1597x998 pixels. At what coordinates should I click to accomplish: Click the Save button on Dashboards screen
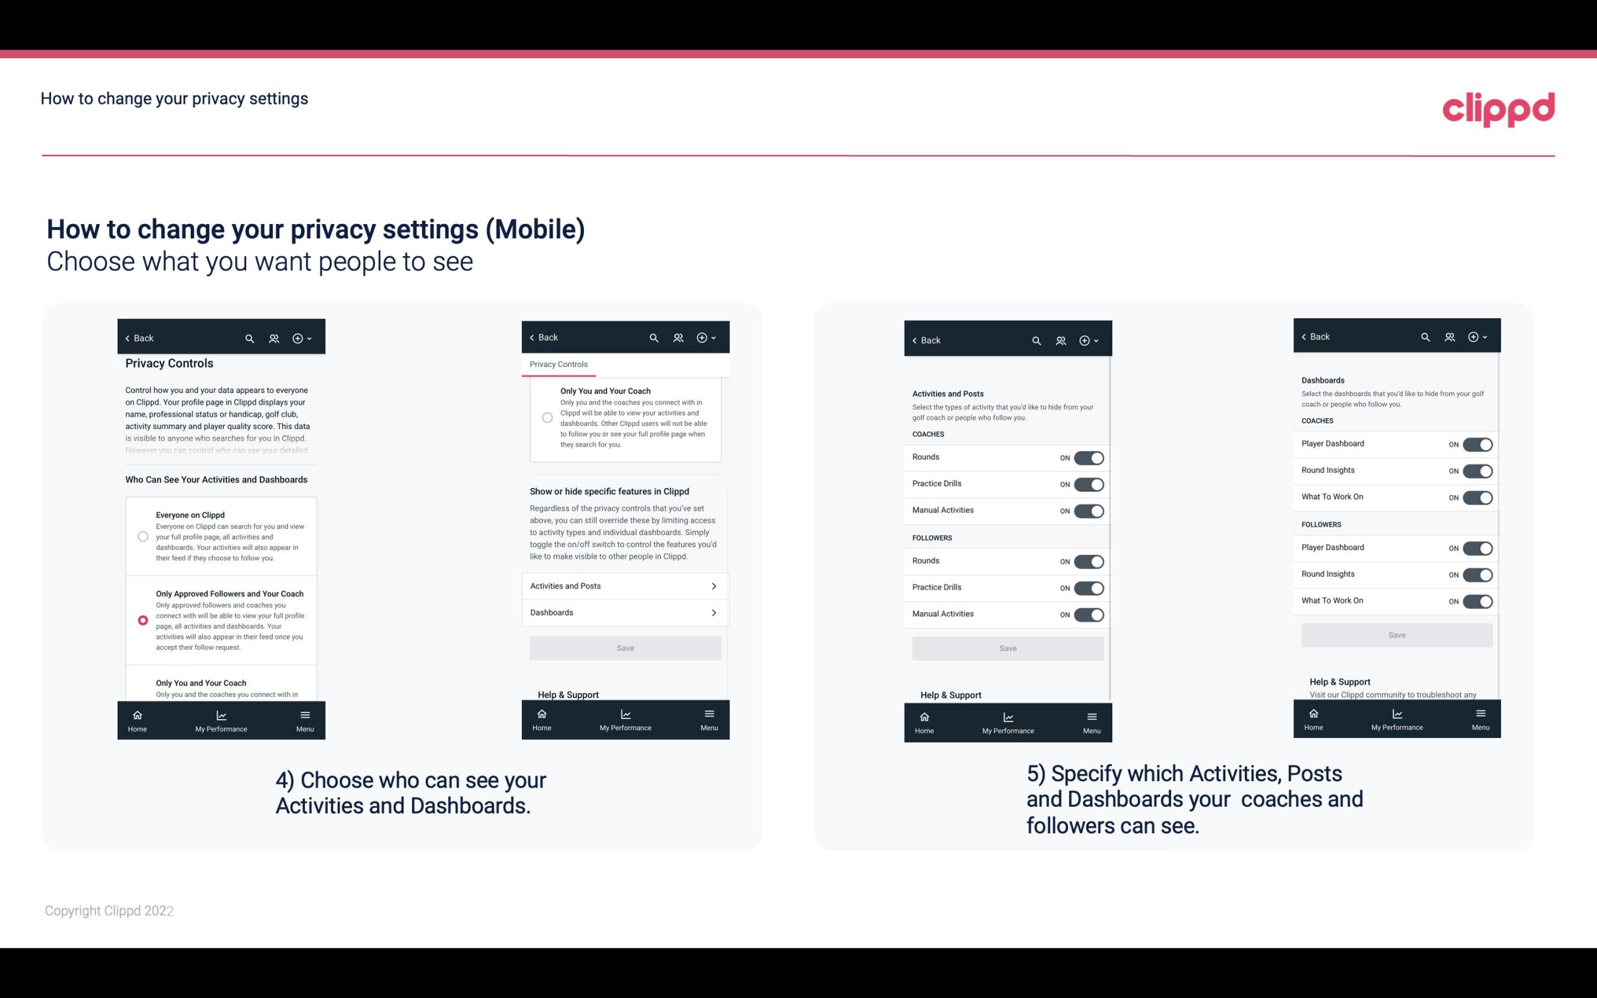(x=1396, y=635)
